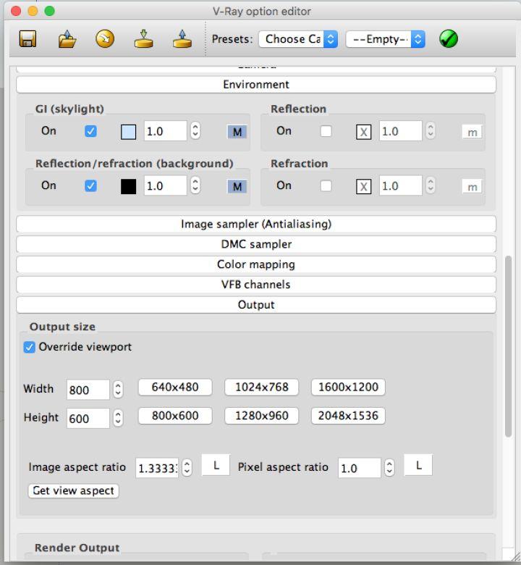Click the restore defaults yellow arrow icon
The height and width of the screenshot is (565, 521).
105,39
